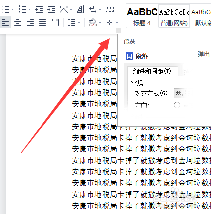Open the bullet list style dropdown arrow
The height and width of the screenshot is (214, 211).
13,9
